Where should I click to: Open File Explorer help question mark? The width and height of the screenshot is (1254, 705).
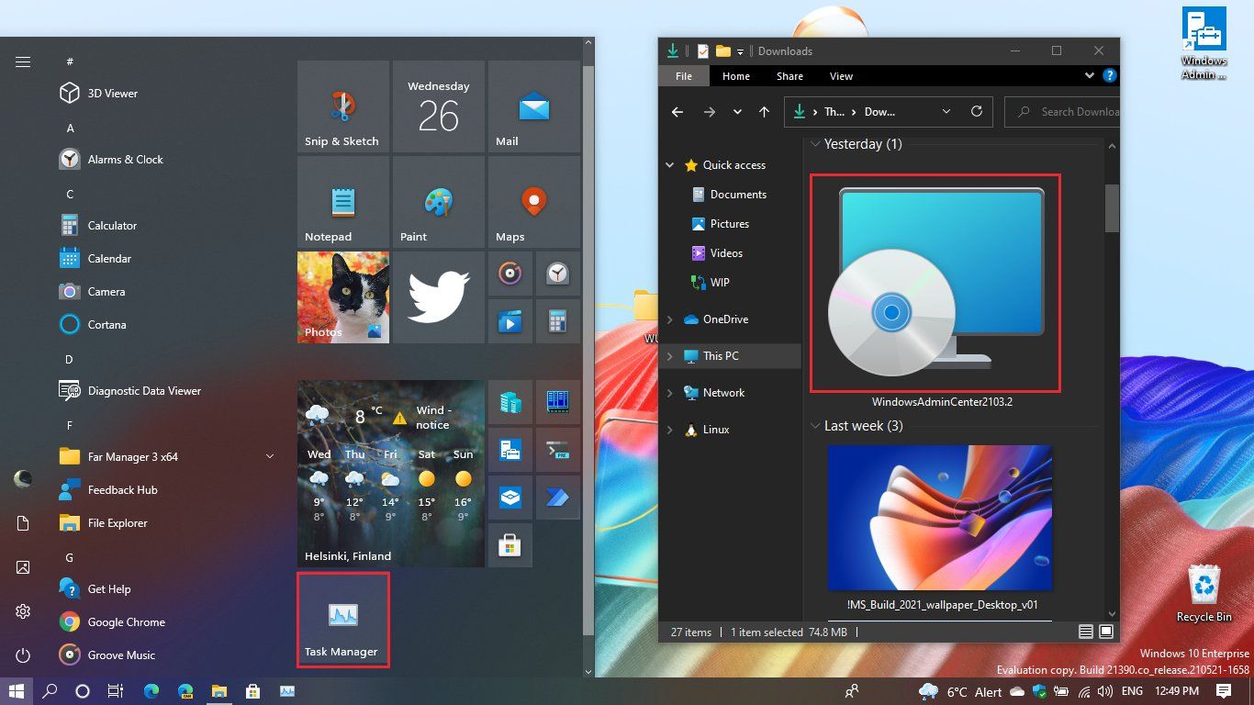tap(1109, 76)
